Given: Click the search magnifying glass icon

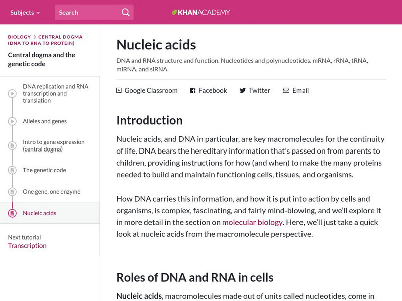Looking at the screenshot, I should tap(125, 12).
